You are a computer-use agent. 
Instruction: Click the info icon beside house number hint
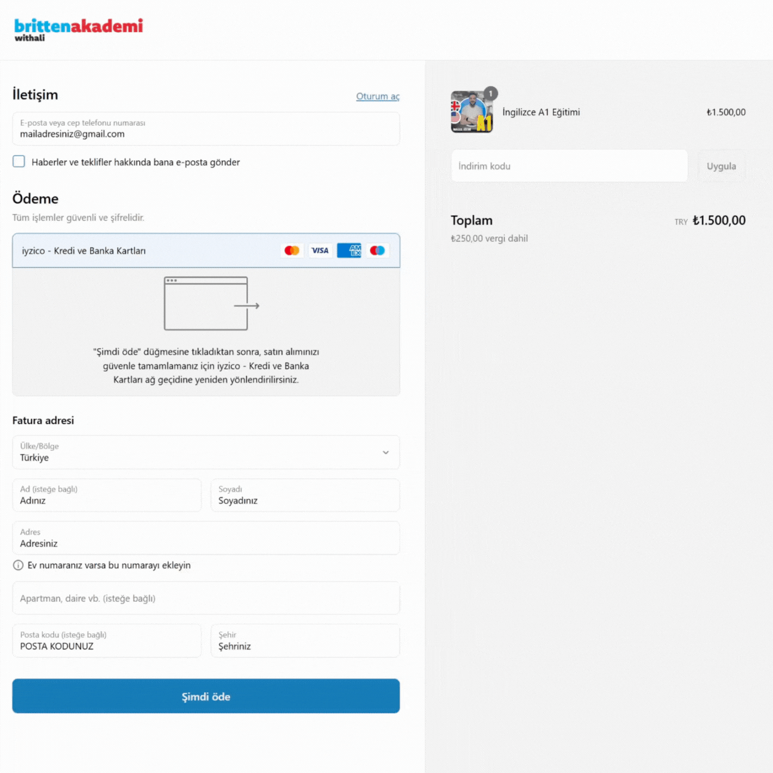pyautogui.click(x=18, y=565)
